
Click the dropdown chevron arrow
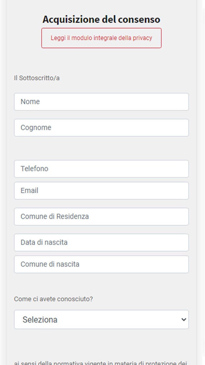(x=184, y=320)
